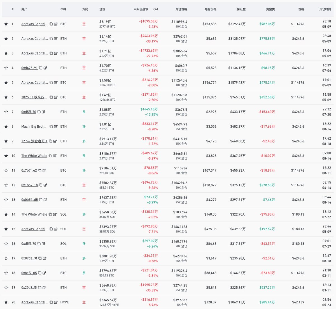
Task: Open the 0x89da..3f user link
Action: [29, 258]
